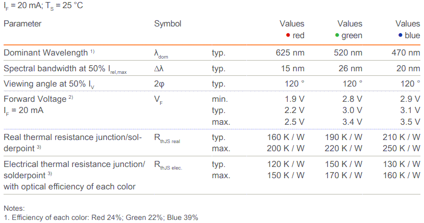The height and width of the screenshot is (223, 424).
Task: Click the 26 nm bandwidth value
Action: pos(350,68)
